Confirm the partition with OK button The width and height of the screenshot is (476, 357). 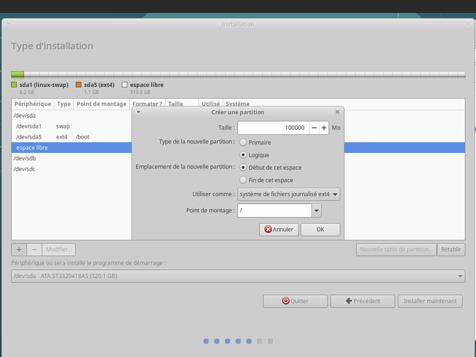coord(320,229)
